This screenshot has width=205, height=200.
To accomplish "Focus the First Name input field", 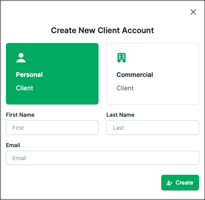I will (52, 128).
